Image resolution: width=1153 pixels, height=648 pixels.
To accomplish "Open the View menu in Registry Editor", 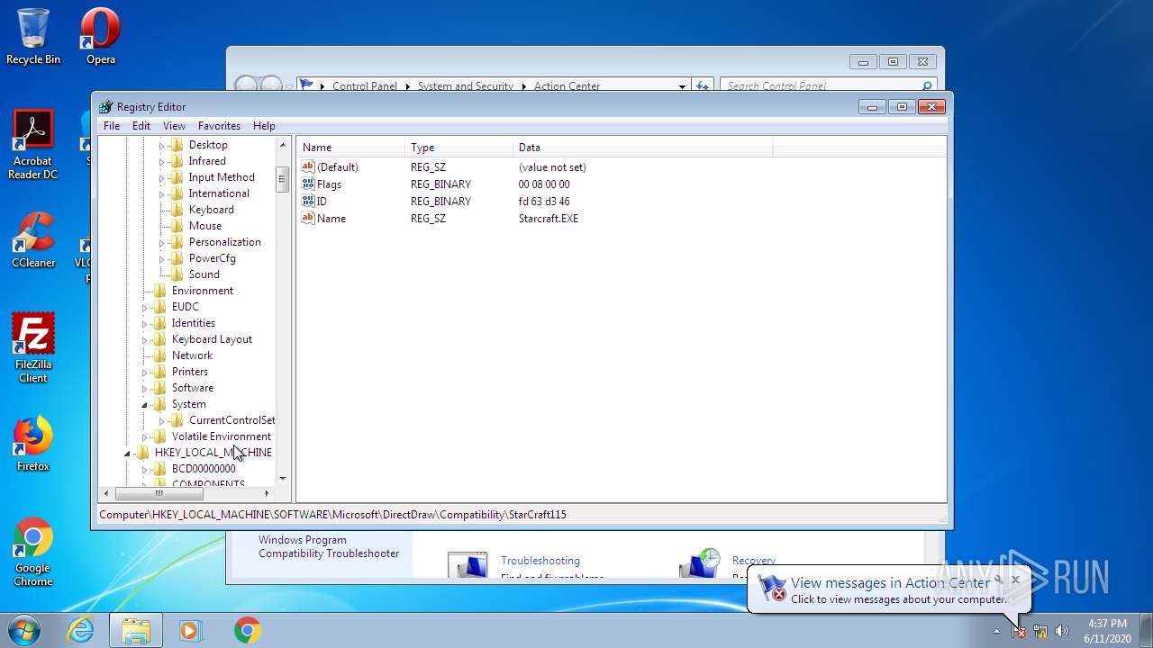I will [x=174, y=126].
